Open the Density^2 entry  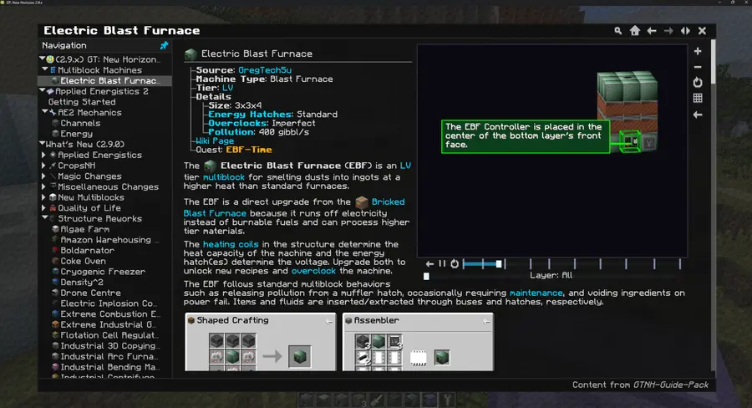click(x=82, y=282)
